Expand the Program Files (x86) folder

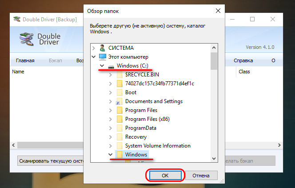click(x=111, y=119)
